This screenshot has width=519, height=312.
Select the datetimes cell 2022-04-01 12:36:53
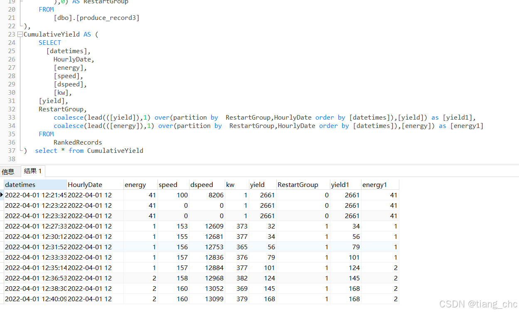[36, 278]
